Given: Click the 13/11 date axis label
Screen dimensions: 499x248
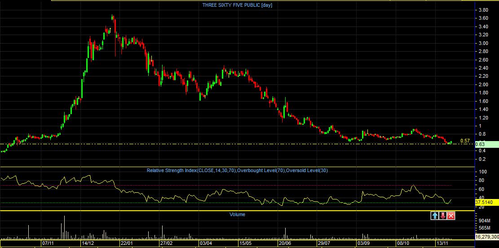Looking at the screenshot, I should (442, 243).
